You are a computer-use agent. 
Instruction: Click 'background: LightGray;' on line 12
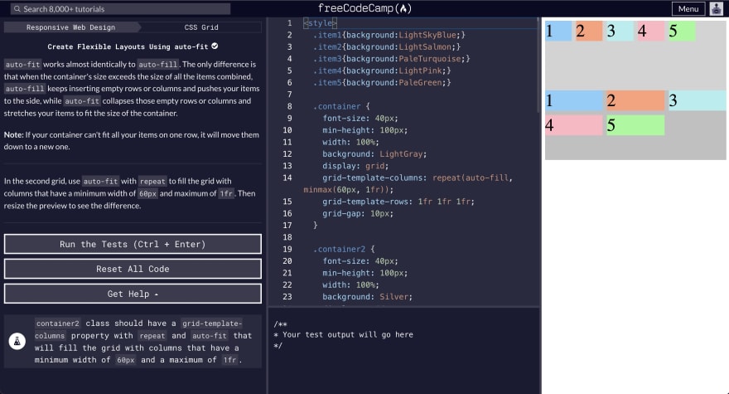point(374,154)
